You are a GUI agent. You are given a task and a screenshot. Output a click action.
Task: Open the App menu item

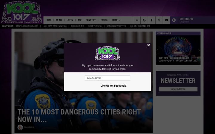coord(80,20)
